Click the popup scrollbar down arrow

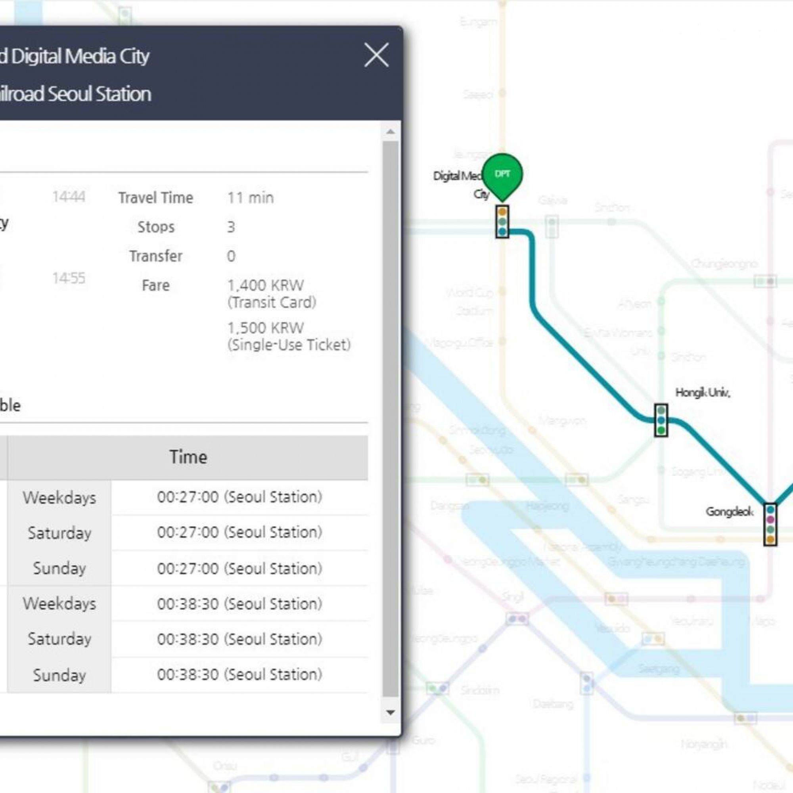[391, 713]
